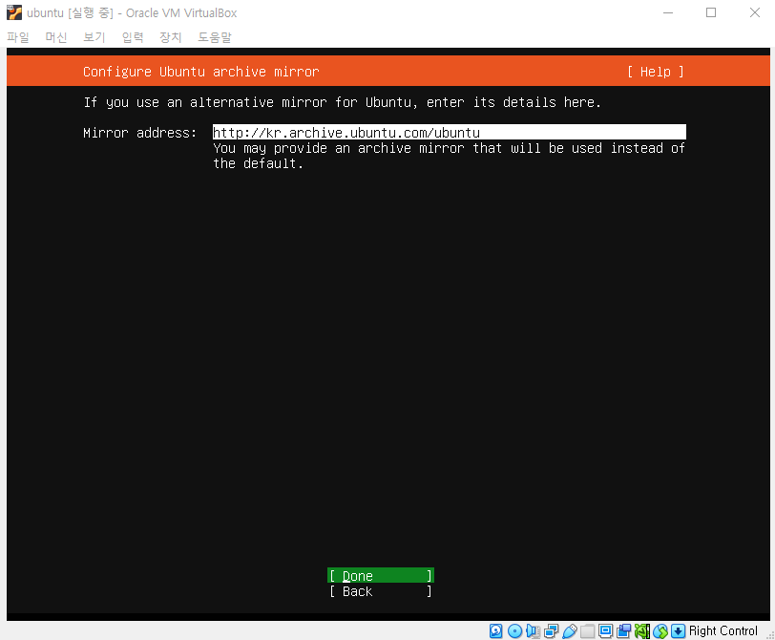Viewport: 775px width, 640px height.
Task: Minimize the VirtualBox window
Action: (668, 12)
